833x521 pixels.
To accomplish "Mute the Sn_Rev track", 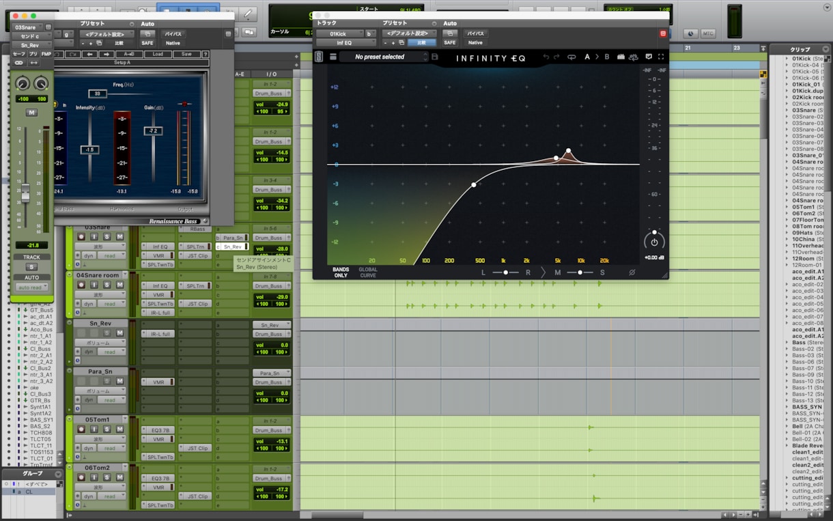I will click(119, 333).
